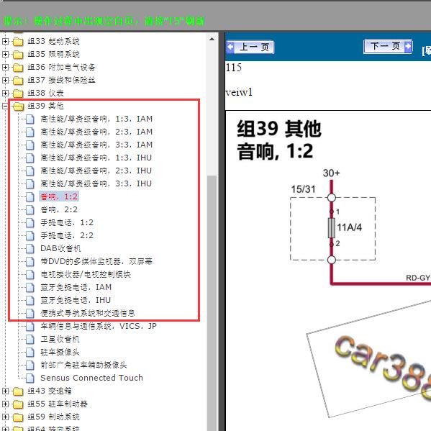The image size is (431, 431).
Task: Click page icon beside Sensus Connected Touch
Action: (x=30, y=378)
